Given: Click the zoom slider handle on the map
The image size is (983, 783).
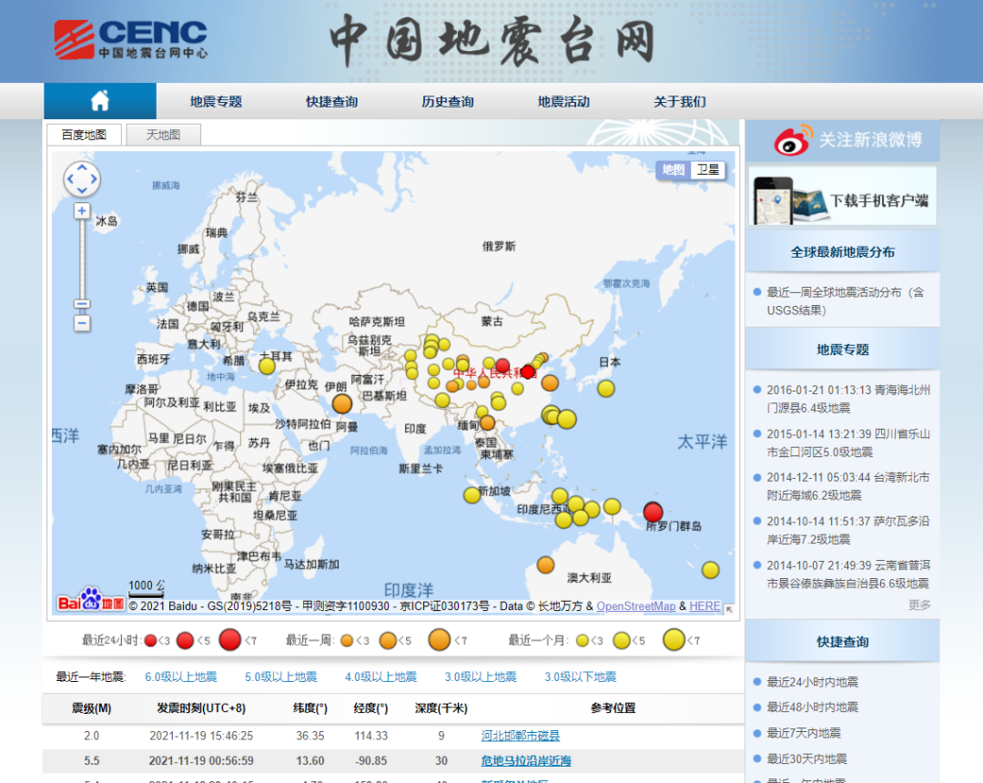Looking at the screenshot, I should pos(82,304).
